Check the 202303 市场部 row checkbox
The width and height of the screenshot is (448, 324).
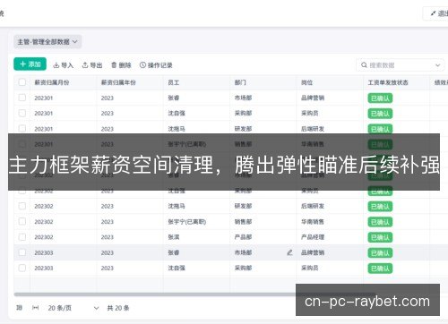click(x=22, y=252)
